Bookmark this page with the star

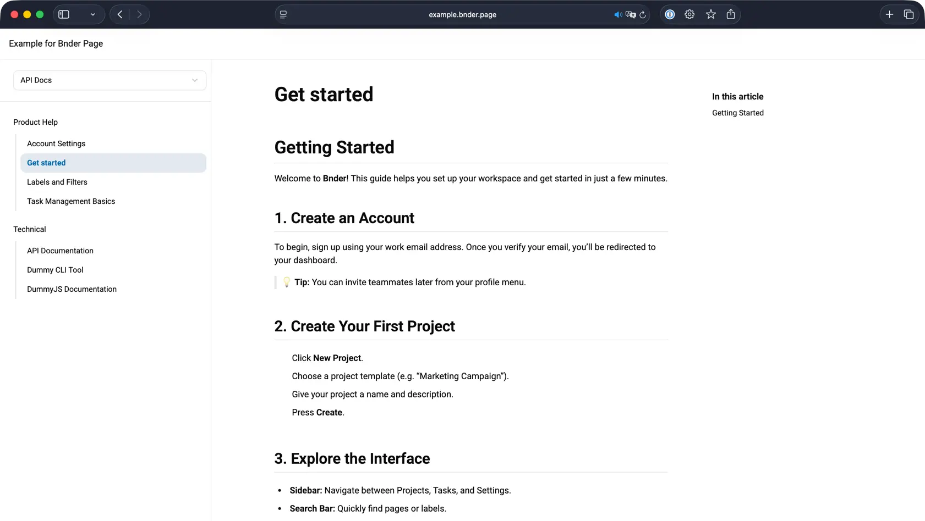point(710,14)
